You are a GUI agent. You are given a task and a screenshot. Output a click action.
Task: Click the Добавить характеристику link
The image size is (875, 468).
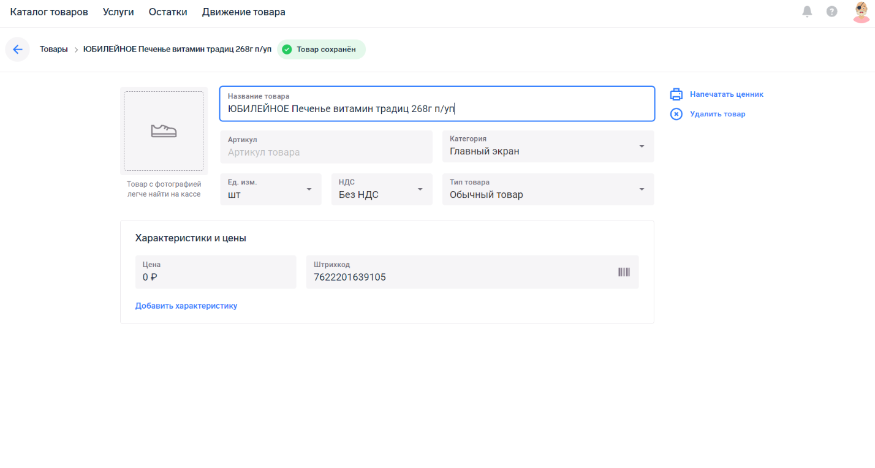[x=186, y=306]
